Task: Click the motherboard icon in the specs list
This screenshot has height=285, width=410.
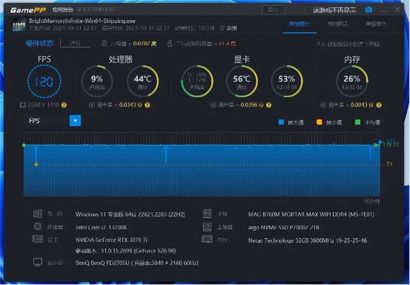Action: (x=207, y=214)
